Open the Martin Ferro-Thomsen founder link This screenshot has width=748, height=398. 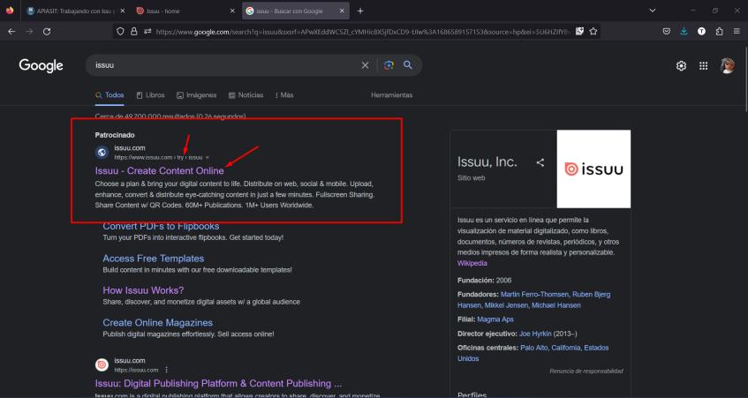pos(534,294)
